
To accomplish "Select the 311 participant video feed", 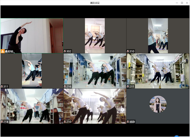I will tap(32, 70).
